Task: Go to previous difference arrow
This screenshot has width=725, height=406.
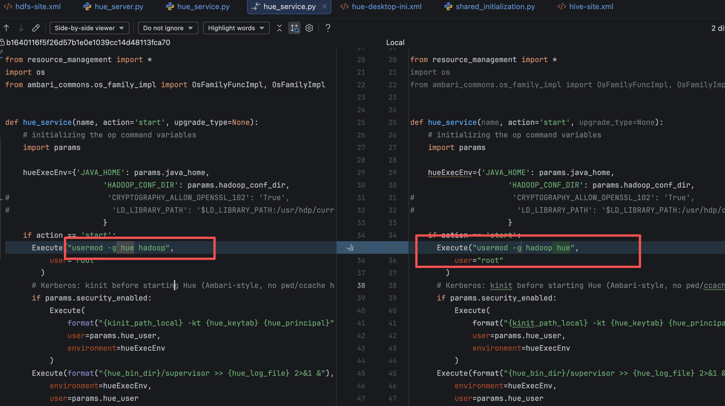Action: pos(6,28)
